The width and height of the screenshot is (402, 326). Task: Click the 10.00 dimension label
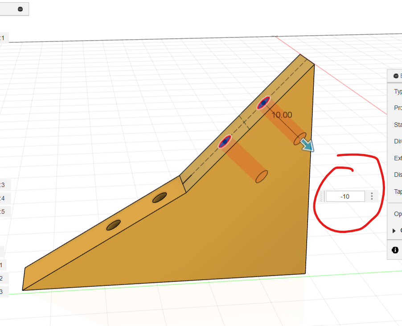[282, 115]
